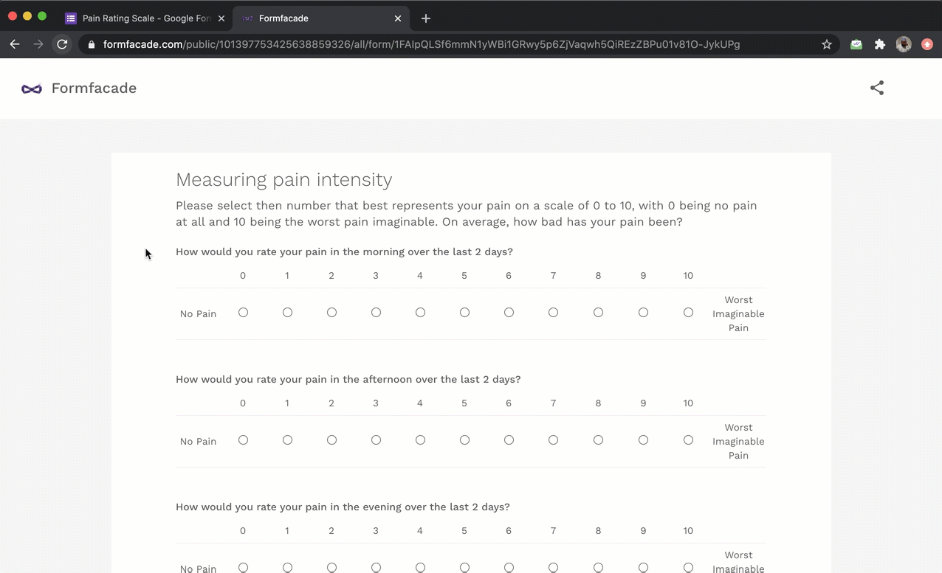Screen dimensions: 942x573
Task: Click the Formfacade mask logo icon
Action: coord(32,88)
